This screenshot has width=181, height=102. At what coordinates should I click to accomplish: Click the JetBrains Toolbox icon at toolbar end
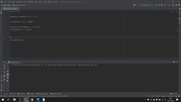(179, 5)
